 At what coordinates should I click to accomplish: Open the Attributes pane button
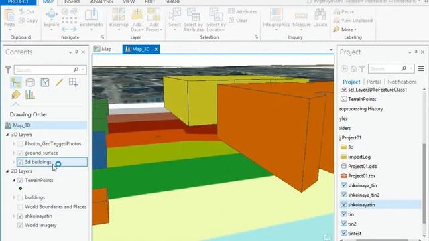pyautogui.click(x=243, y=12)
